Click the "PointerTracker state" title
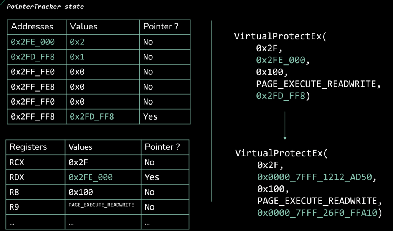The width and height of the screenshot is (393, 231). click(x=45, y=7)
